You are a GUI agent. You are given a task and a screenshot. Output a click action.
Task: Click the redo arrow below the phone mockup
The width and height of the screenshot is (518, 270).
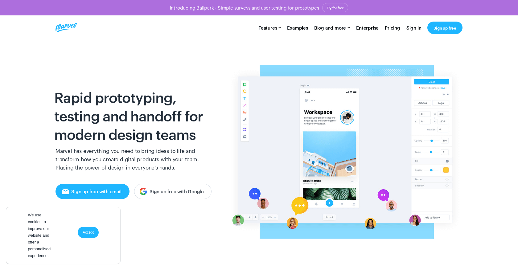(x=332, y=217)
